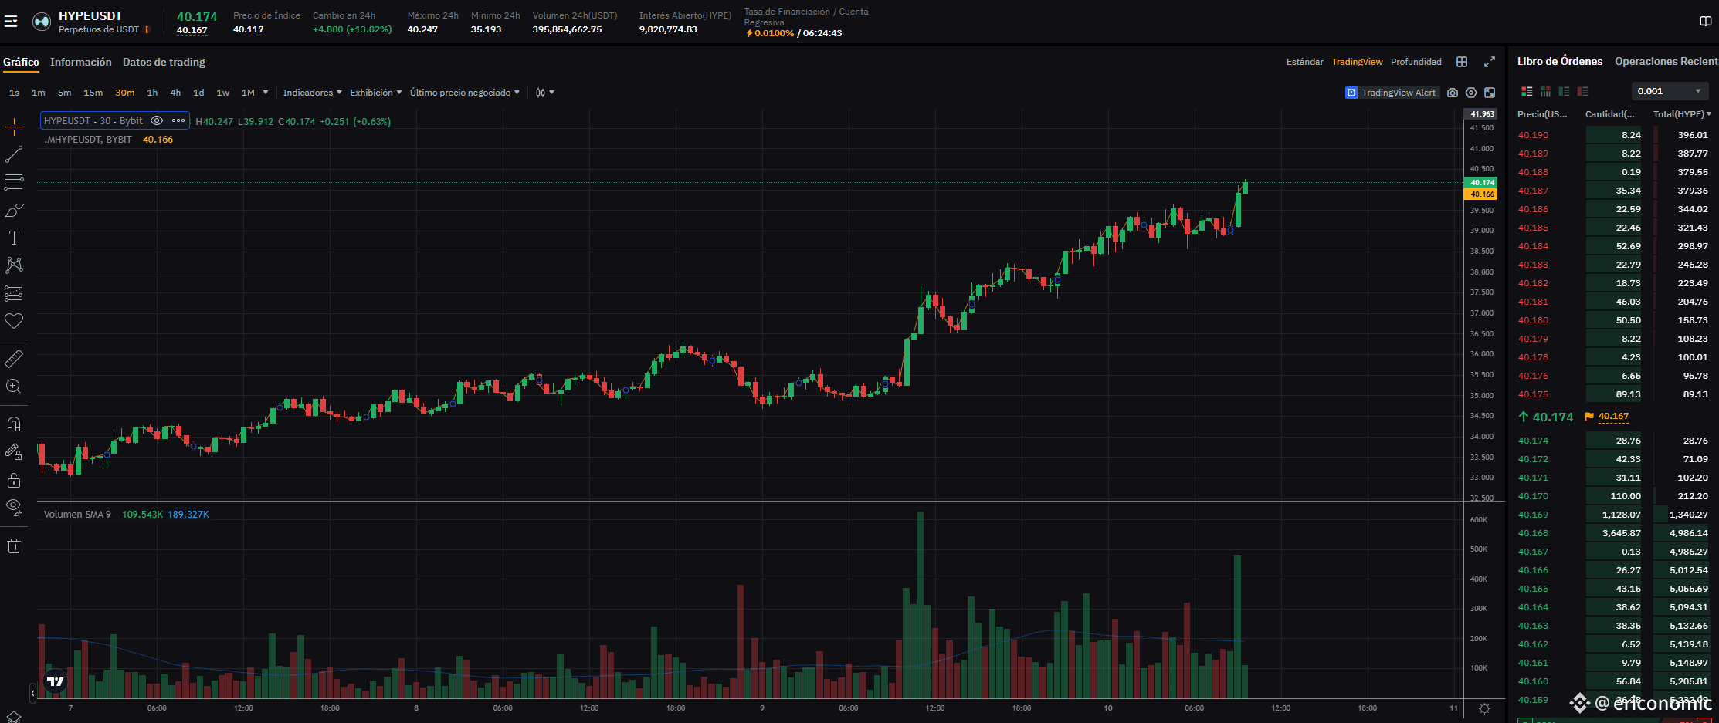Toggle HYPEUSDT series visibility eye
This screenshot has height=723, width=1719.
tap(157, 120)
